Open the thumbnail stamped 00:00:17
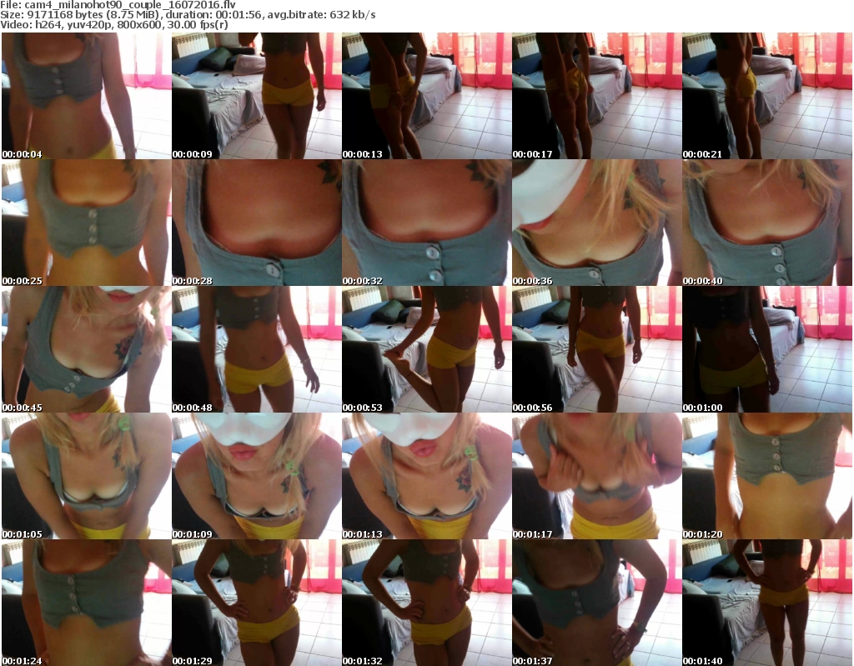The height and width of the screenshot is (666, 854). click(596, 96)
